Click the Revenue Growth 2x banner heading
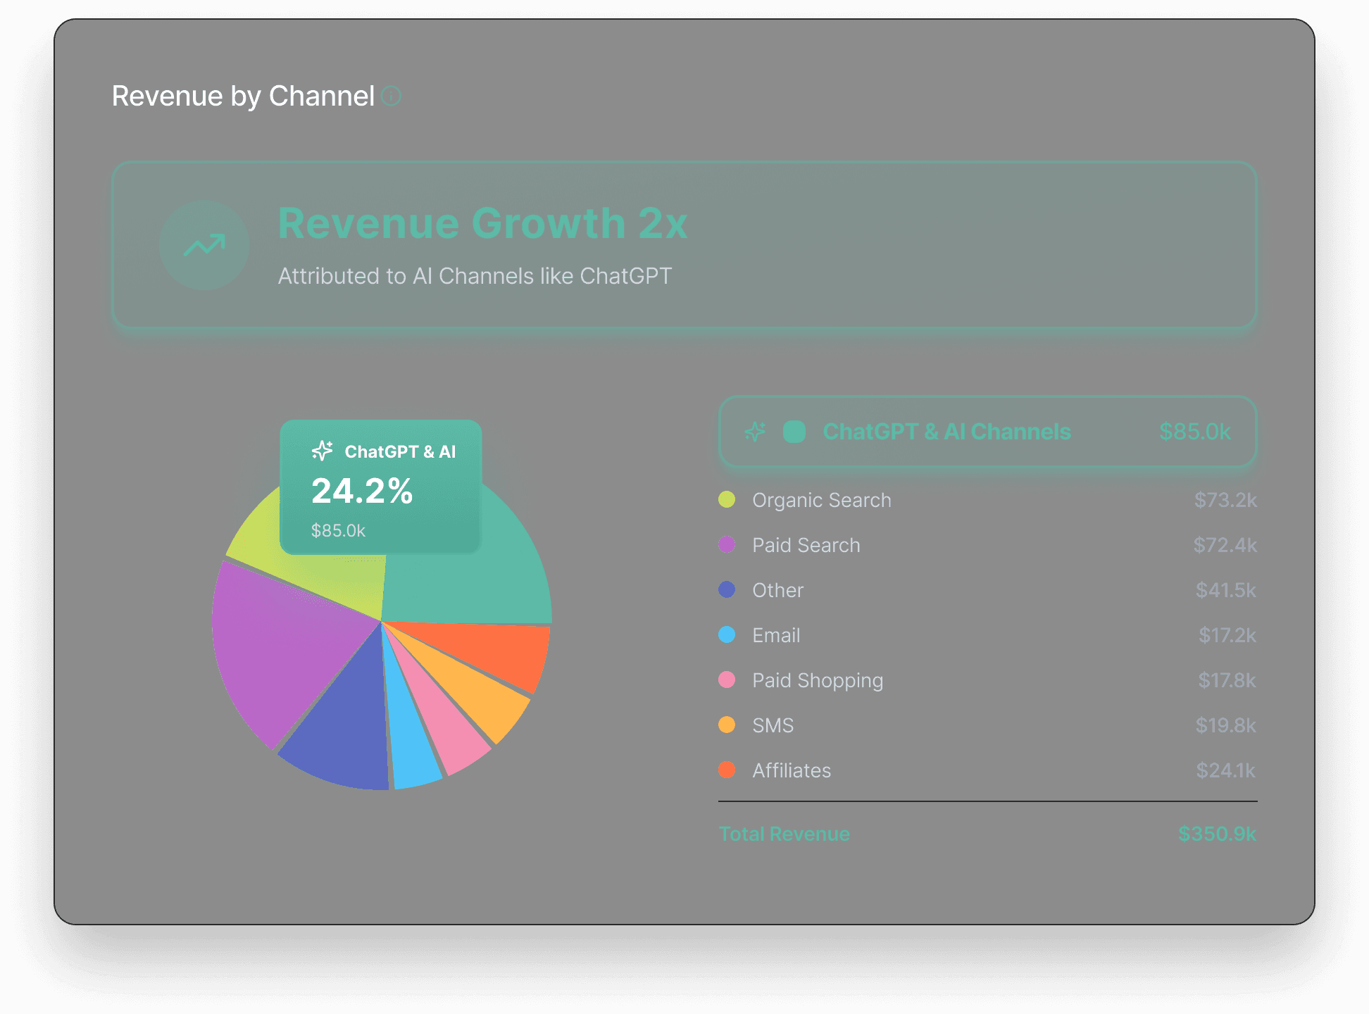The width and height of the screenshot is (1369, 1014). (x=482, y=223)
